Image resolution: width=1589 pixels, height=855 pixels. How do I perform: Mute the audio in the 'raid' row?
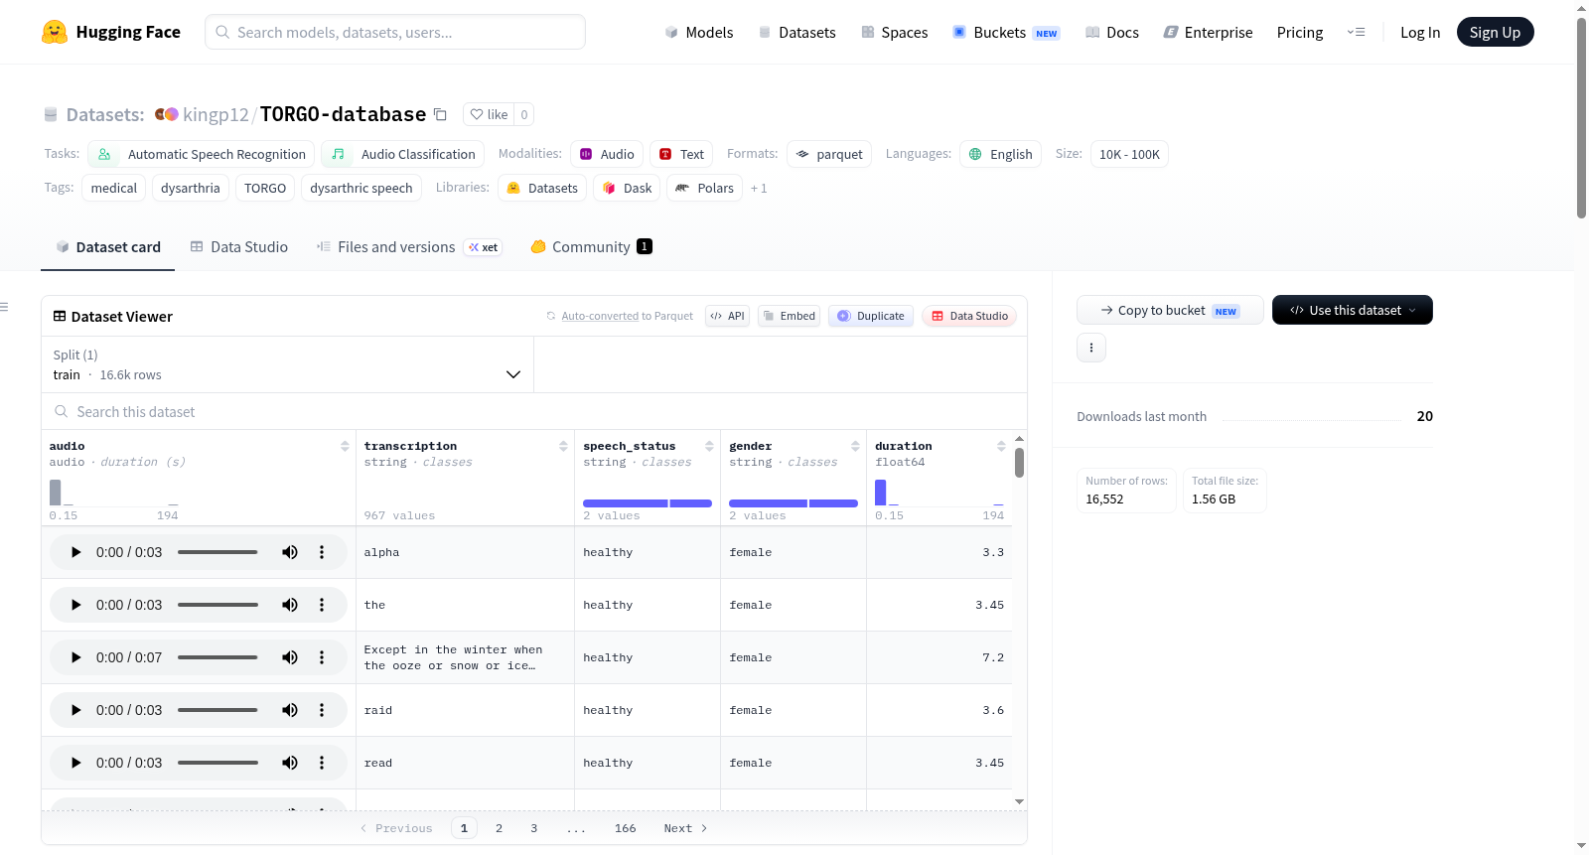point(290,710)
